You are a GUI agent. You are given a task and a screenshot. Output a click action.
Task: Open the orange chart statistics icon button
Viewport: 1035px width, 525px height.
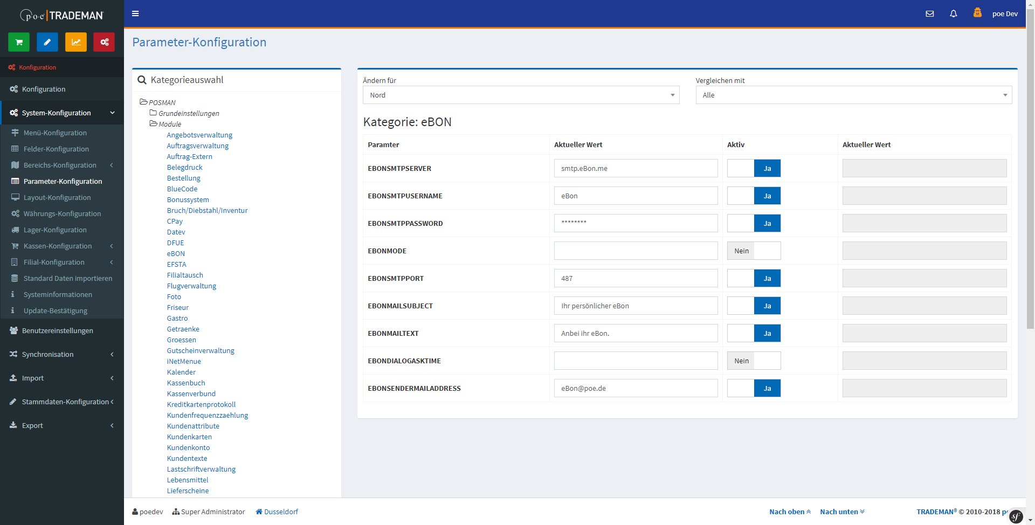pos(76,42)
